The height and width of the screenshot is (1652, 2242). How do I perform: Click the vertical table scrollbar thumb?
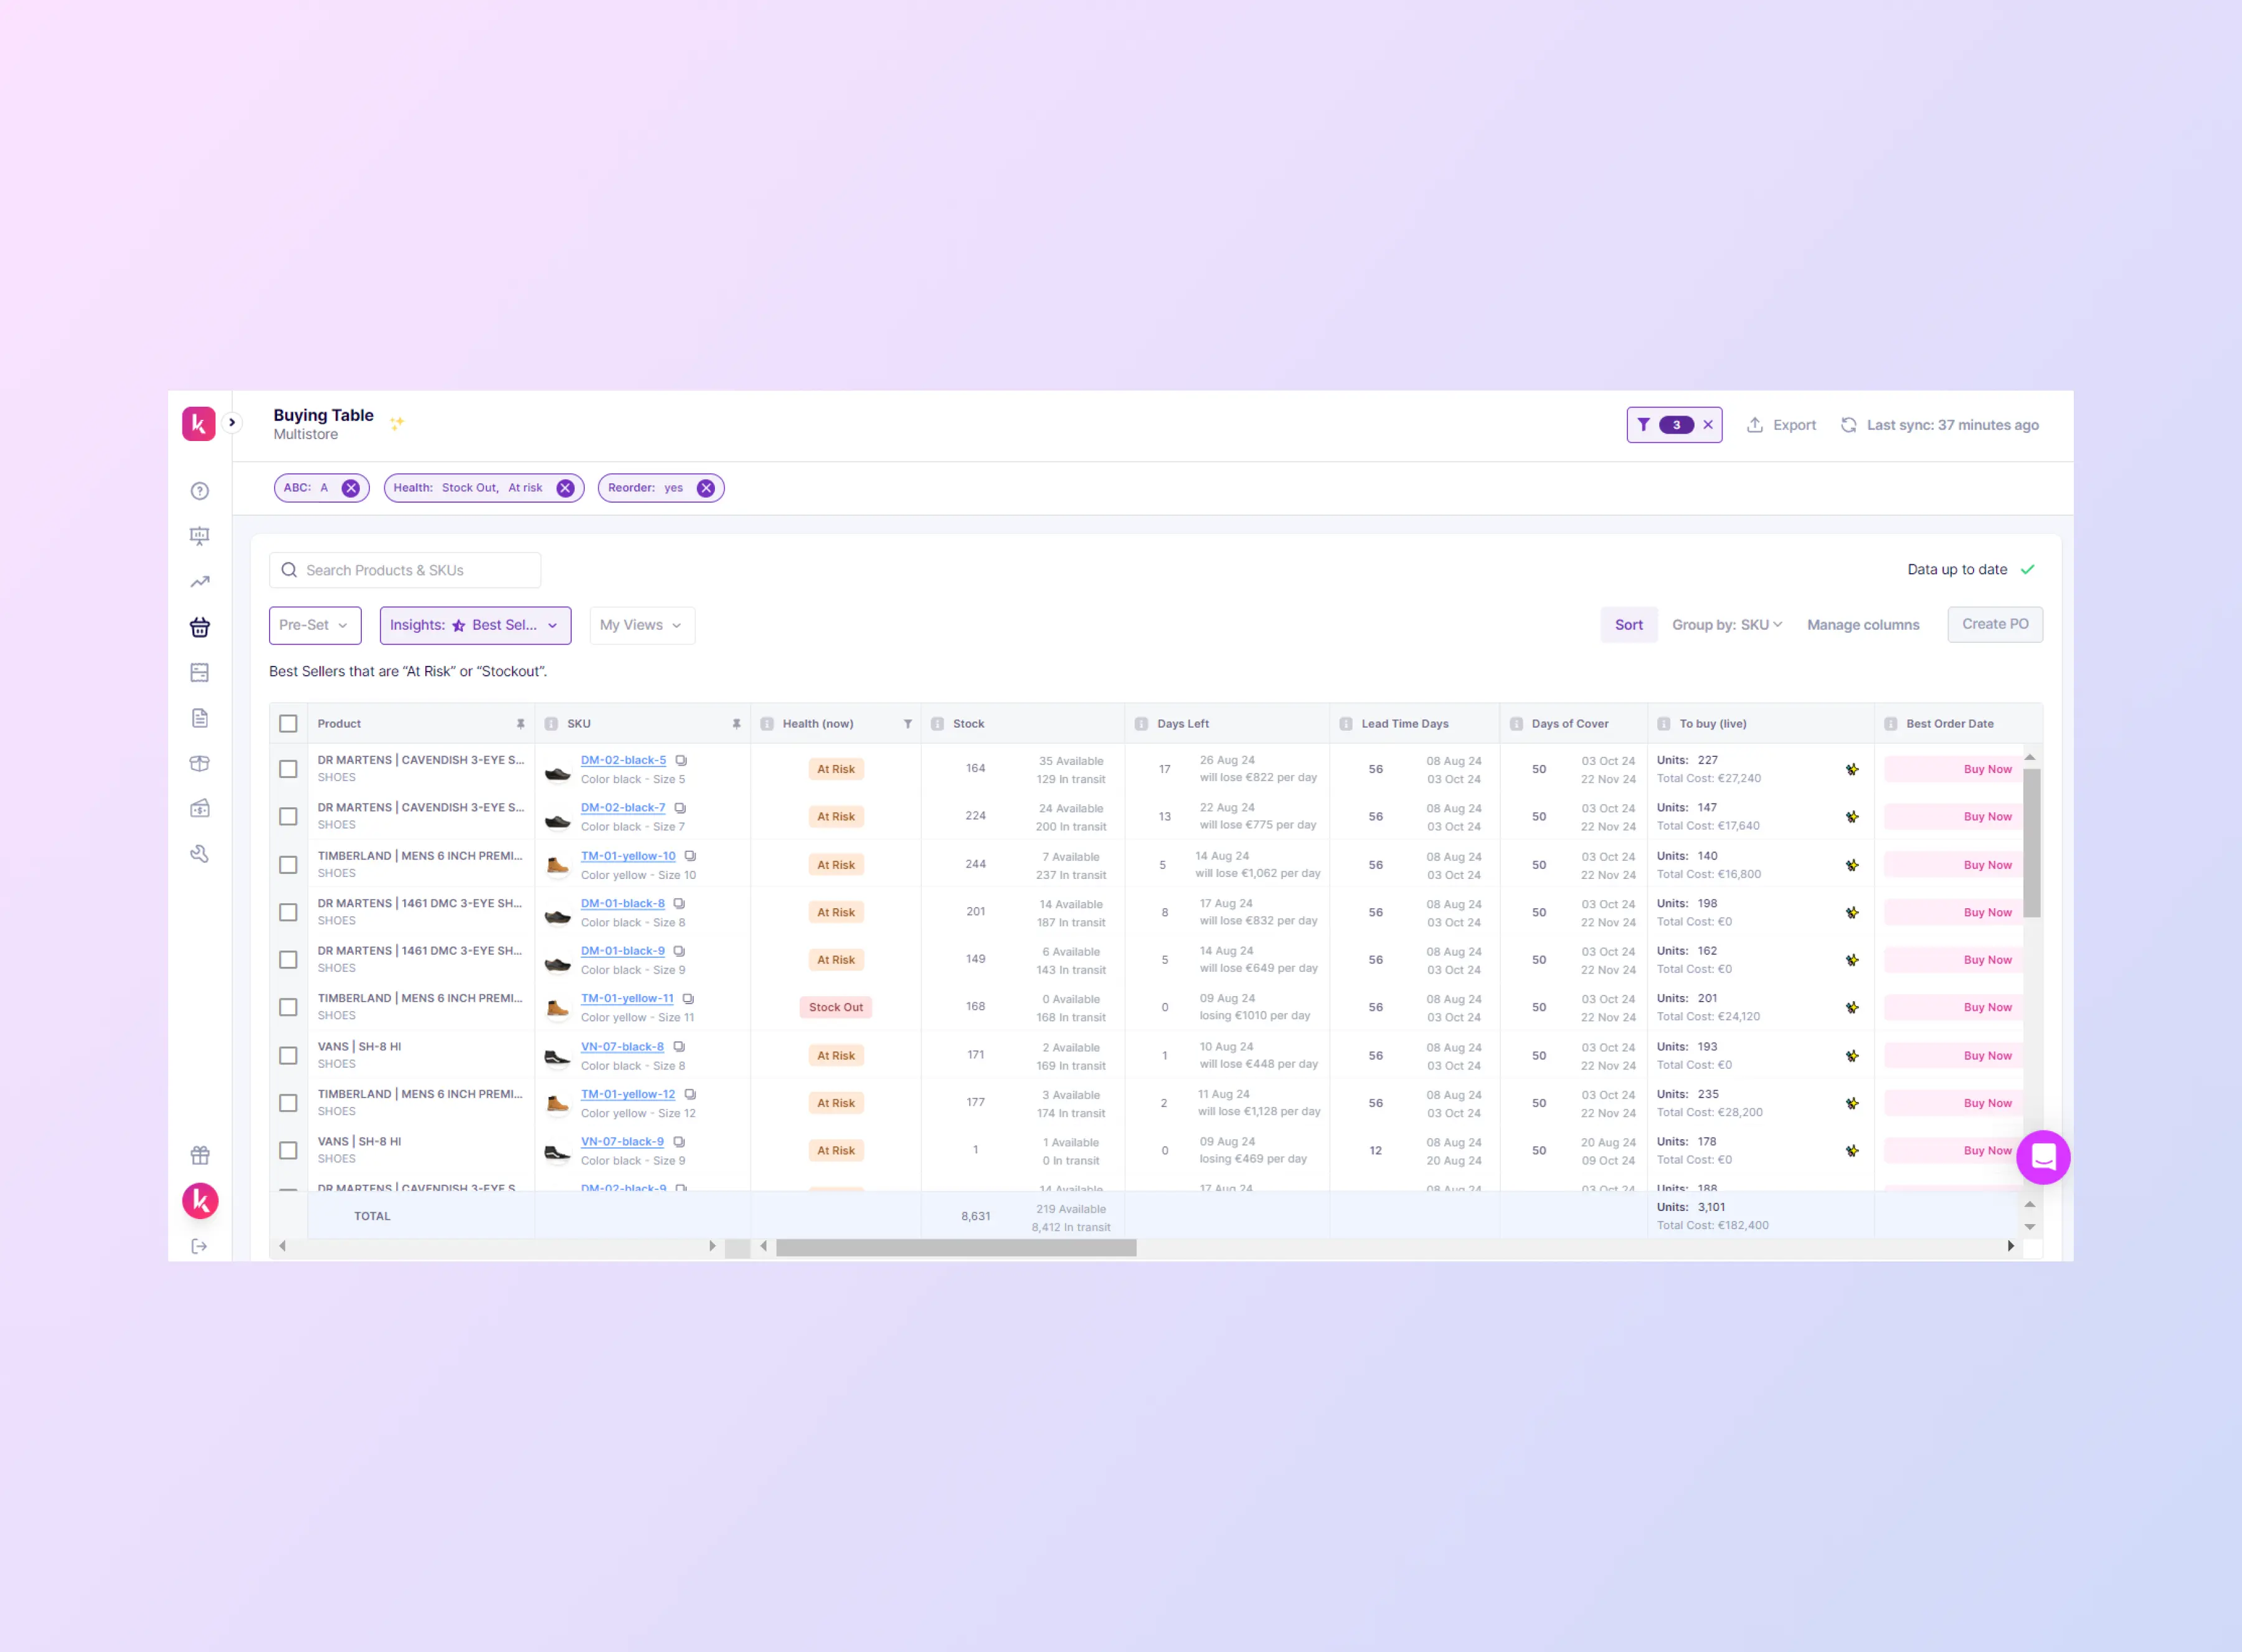click(x=2031, y=842)
